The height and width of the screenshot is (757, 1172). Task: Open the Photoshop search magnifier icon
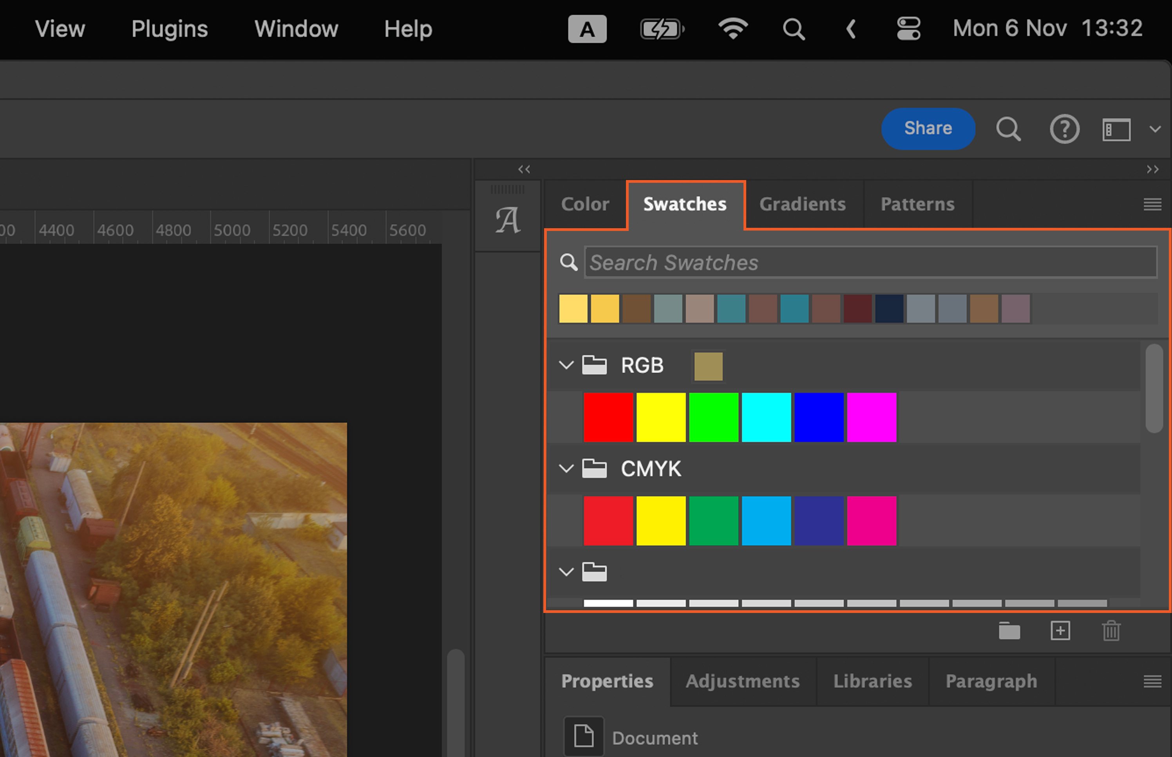[1008, 129]
